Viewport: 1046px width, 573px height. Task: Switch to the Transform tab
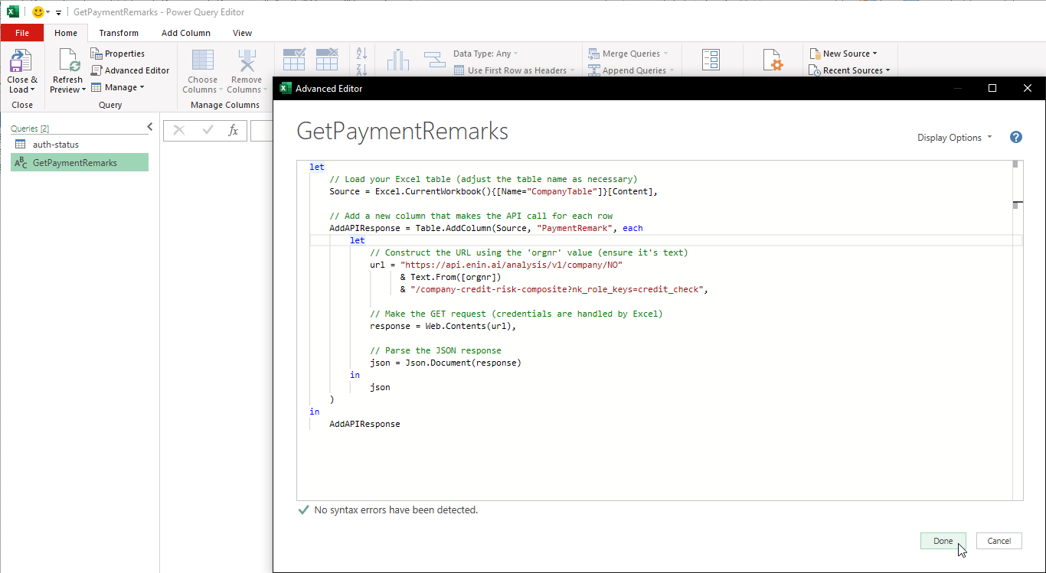tap(119, 33)
